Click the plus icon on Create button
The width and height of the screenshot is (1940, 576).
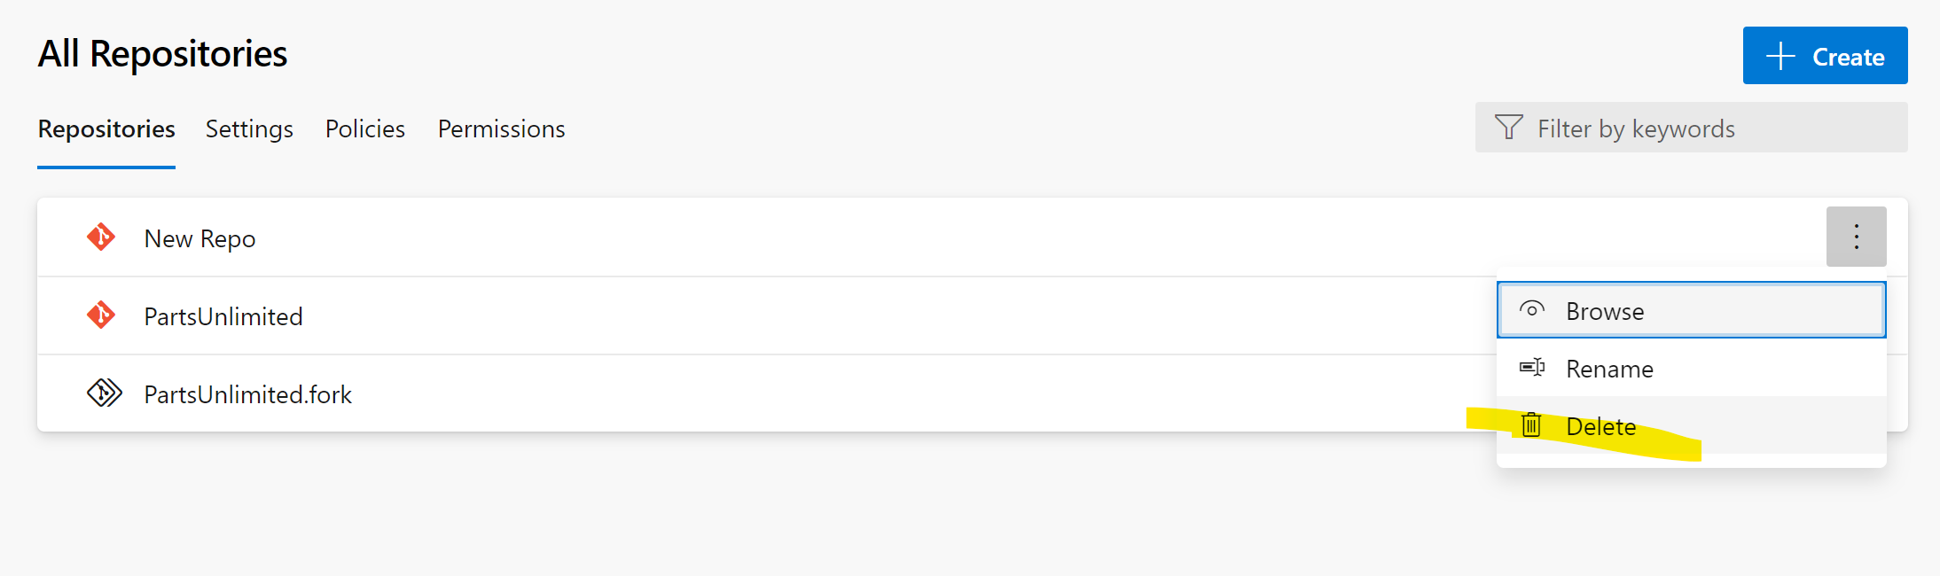(1780, 57)
